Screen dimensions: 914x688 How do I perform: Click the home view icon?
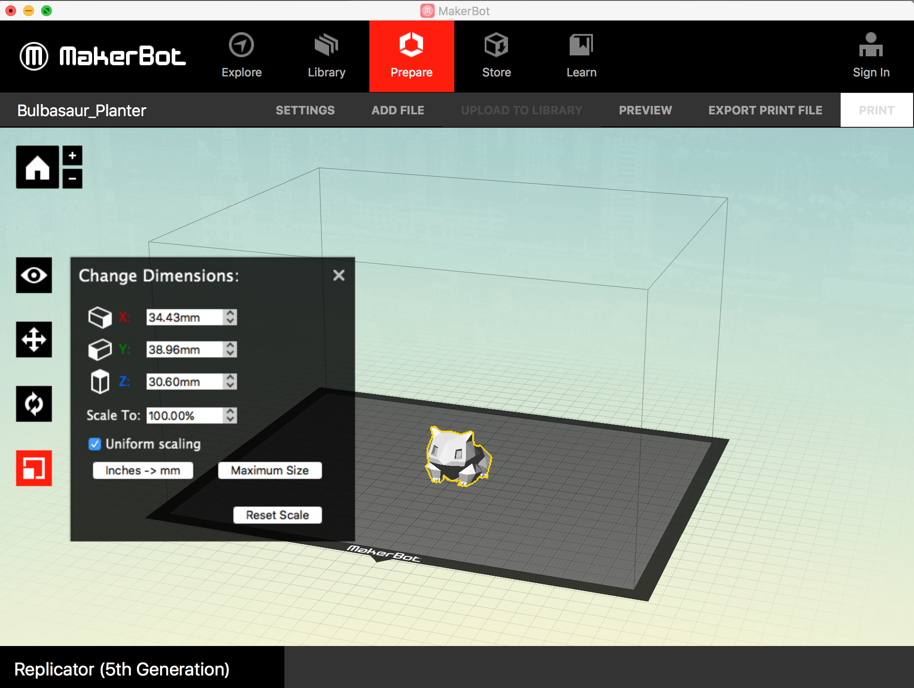tap(38, 167)
